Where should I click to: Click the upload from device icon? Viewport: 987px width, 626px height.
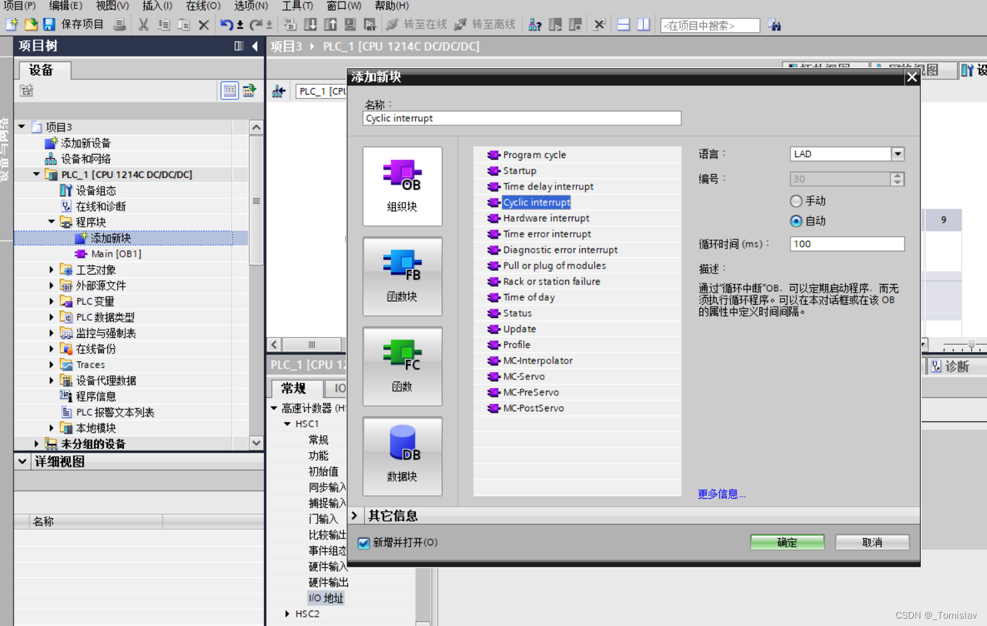[330, 25]
